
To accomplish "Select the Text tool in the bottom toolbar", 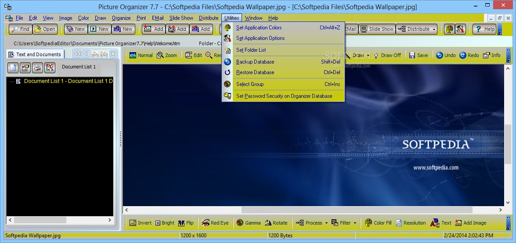I will click(x=441, y=223).
